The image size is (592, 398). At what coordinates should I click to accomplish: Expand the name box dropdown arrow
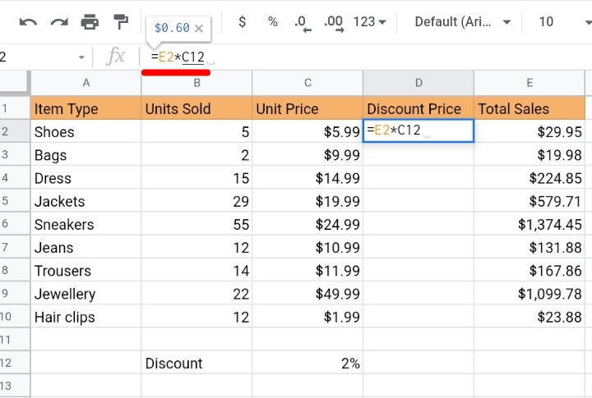click(x=81, y=57)
